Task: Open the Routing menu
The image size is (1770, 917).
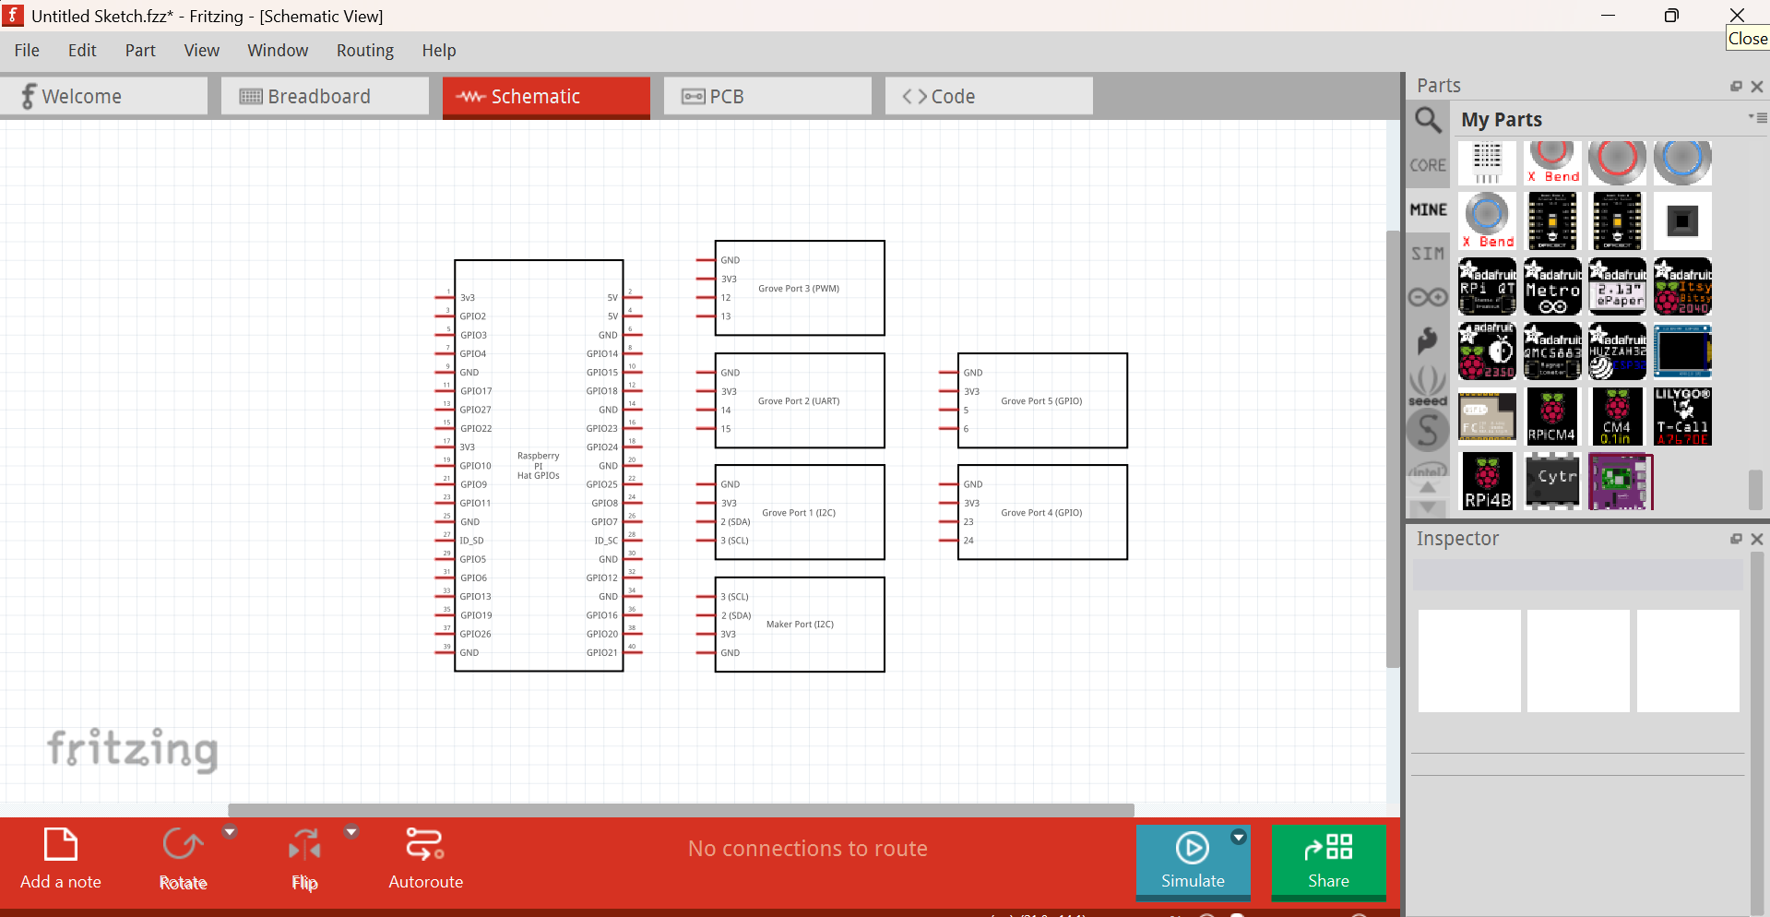Action: [x=365, y=51]
